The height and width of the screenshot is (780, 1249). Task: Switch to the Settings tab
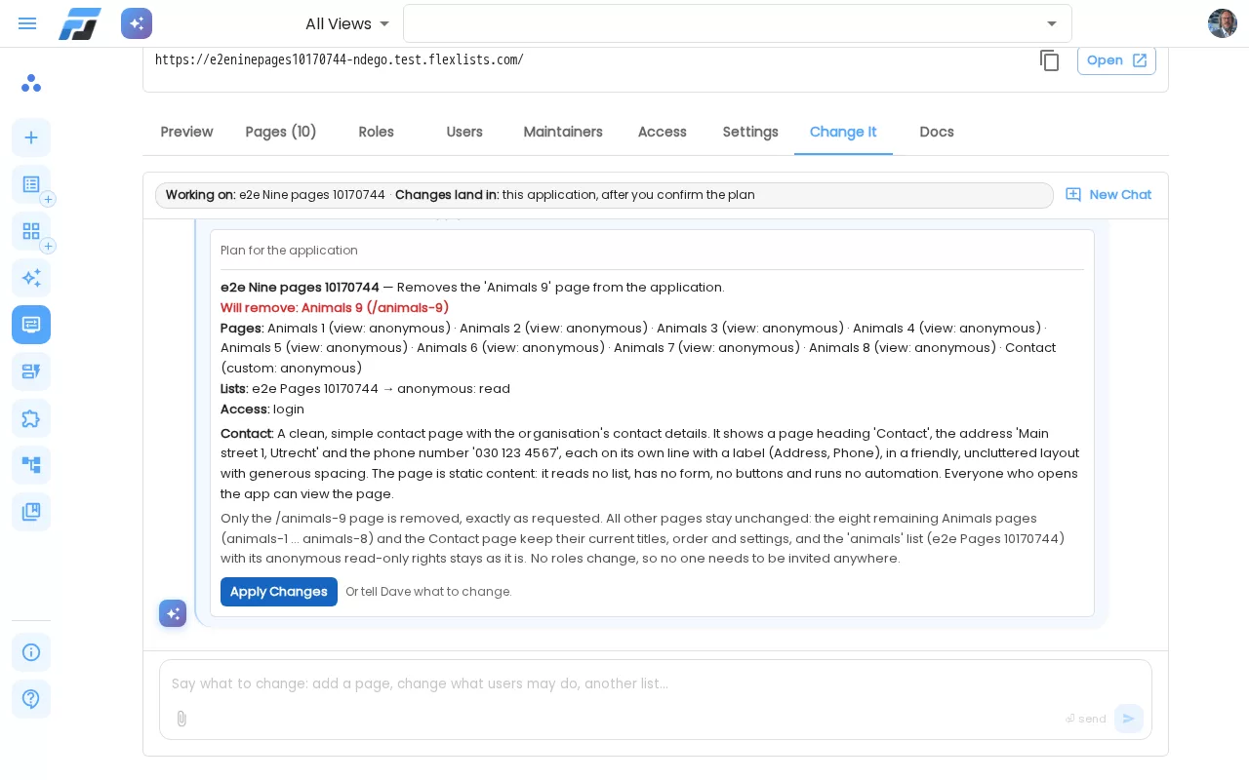click(750, 132)
